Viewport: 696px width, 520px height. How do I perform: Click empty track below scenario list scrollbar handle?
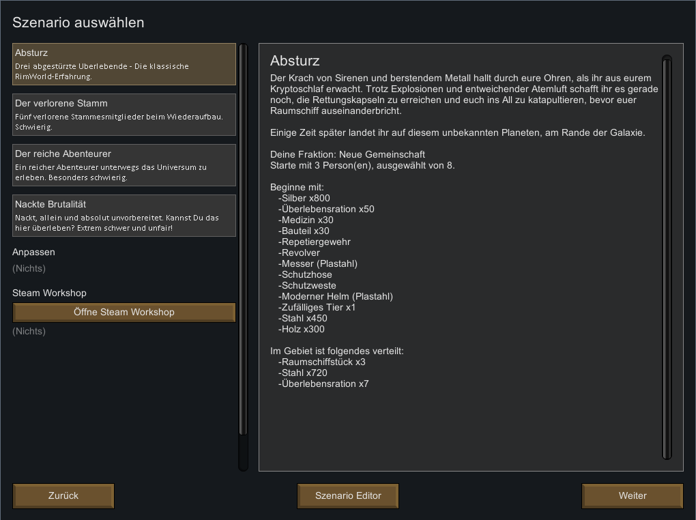click(243, 452)
